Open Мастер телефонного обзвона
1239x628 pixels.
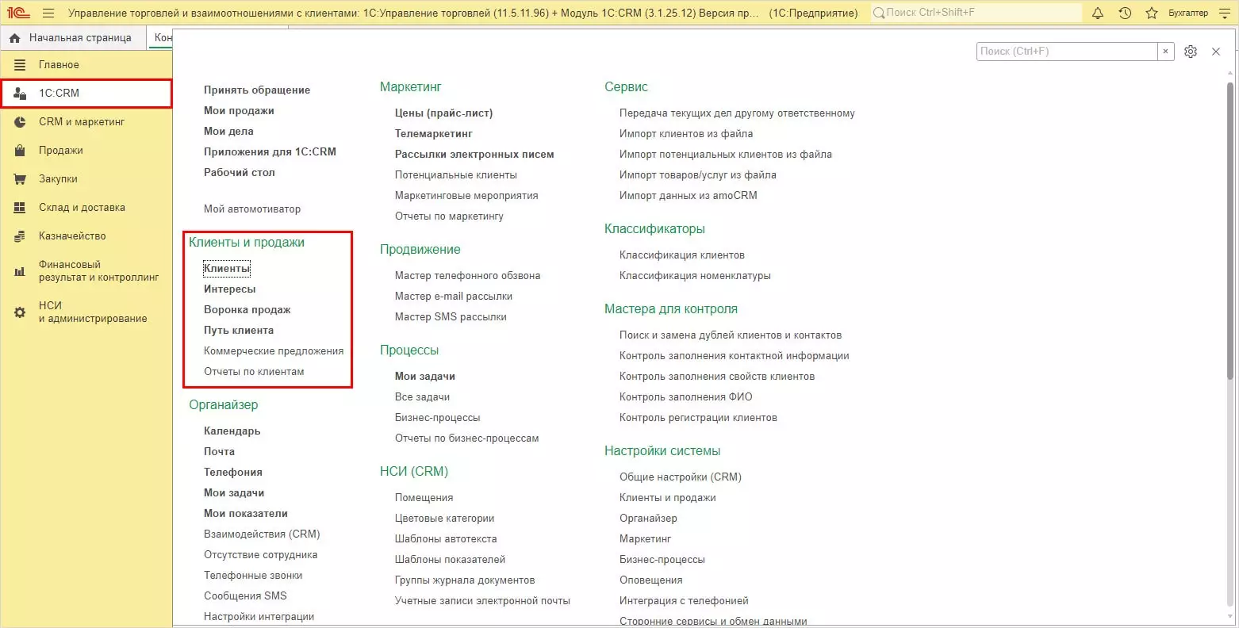(x=468, y=276)
